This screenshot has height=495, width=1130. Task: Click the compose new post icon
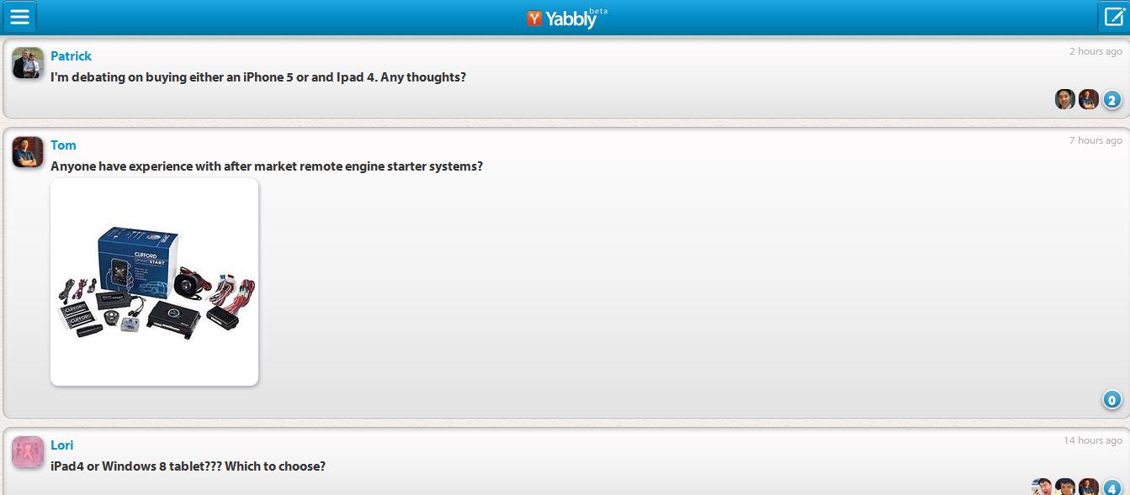point(1113,17)
